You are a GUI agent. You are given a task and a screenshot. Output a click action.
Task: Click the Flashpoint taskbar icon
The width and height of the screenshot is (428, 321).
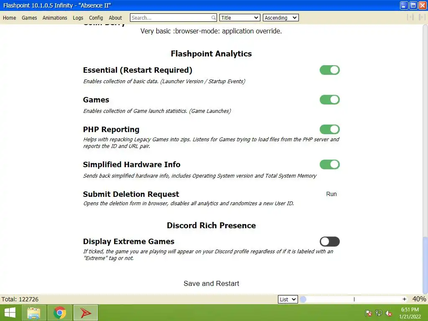point(86,313)
